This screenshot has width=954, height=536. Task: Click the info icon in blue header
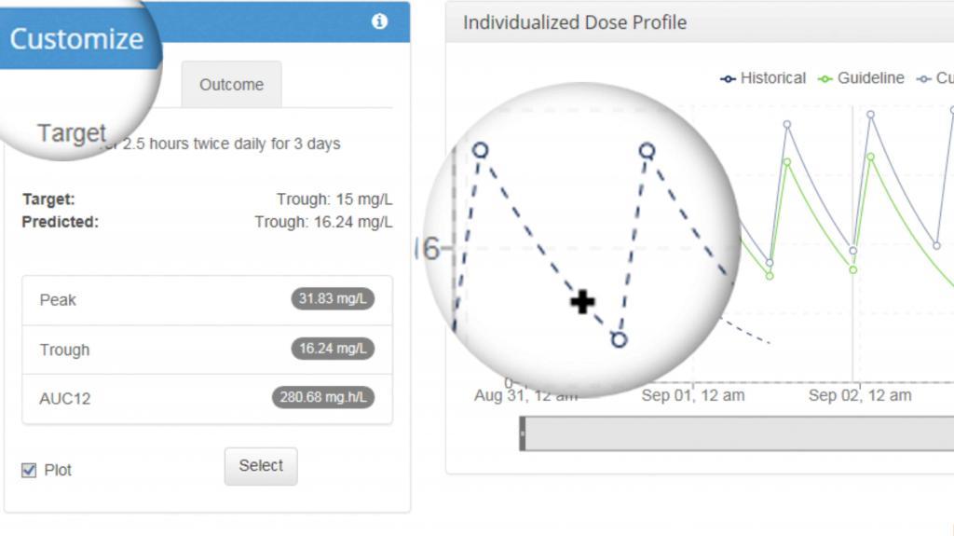pyautogui.click(x=379, y=21)
